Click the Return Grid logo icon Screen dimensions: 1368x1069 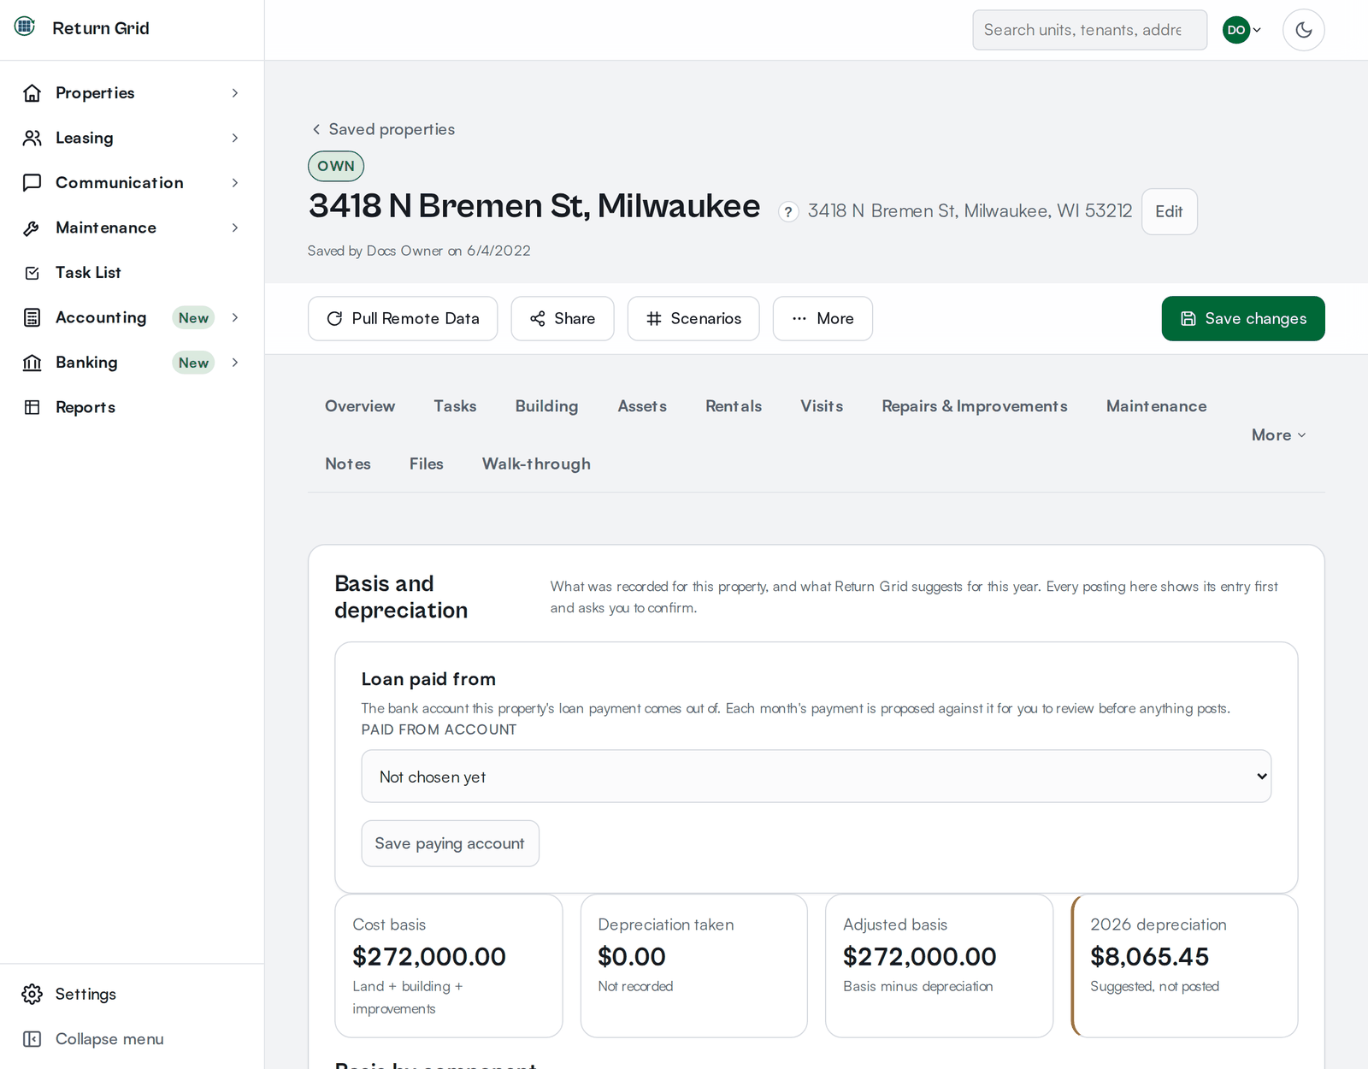25,27
